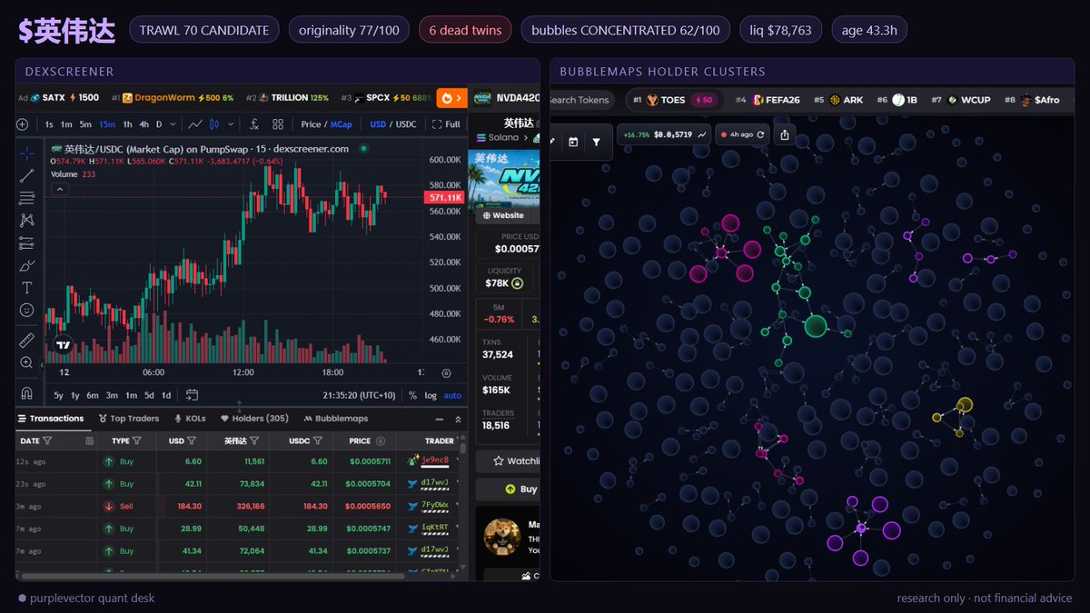
Task: Click the orange flame trending button
Action: (x=451, y=98)
